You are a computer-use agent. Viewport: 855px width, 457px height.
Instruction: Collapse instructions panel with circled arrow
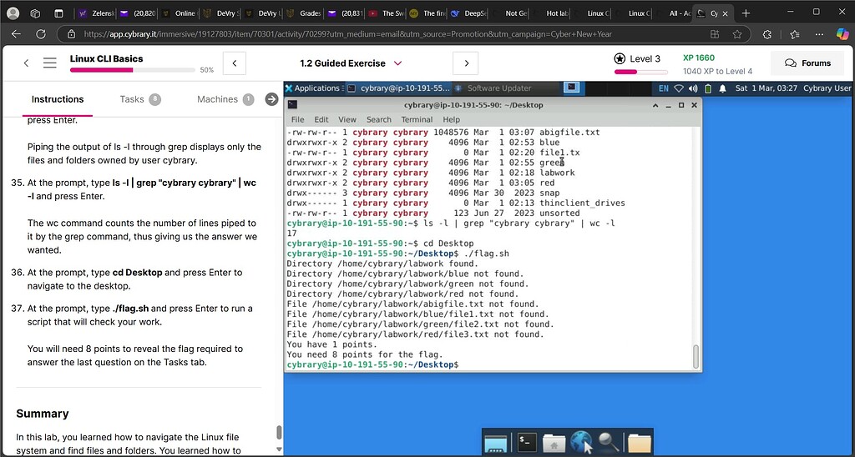tap(271, 99)
